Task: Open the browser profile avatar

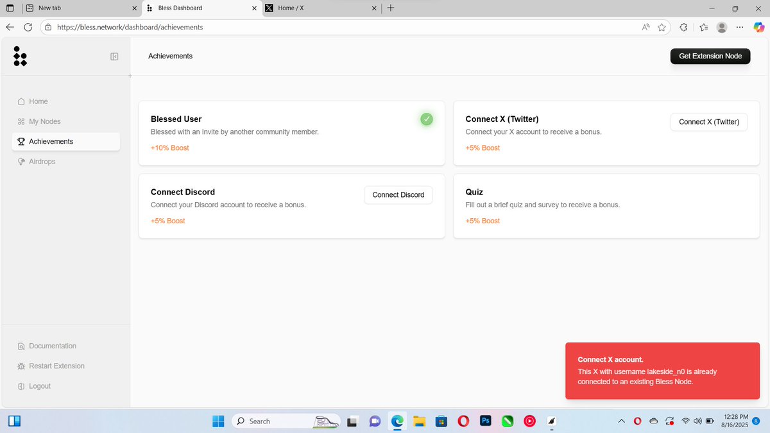Action: 722,28
